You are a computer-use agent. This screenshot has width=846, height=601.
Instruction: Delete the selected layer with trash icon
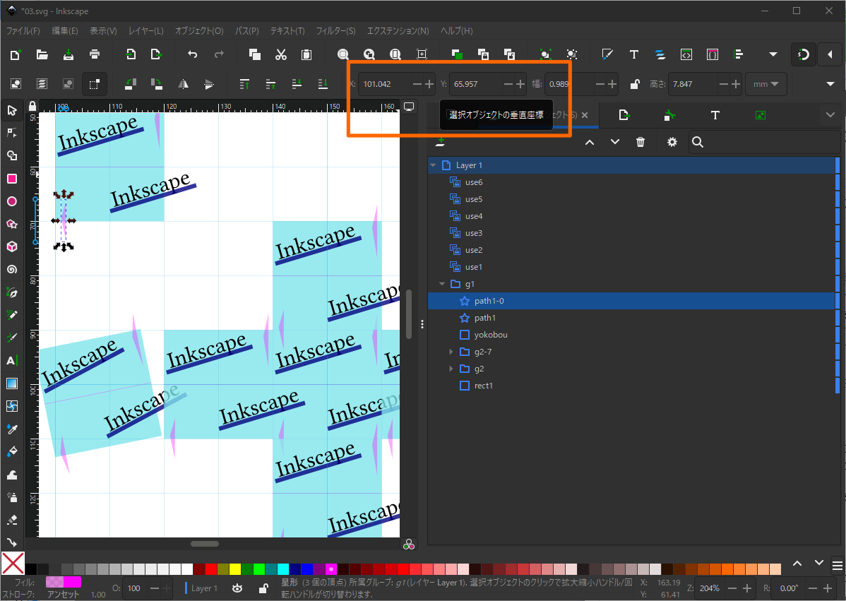(x=641, y=142)
